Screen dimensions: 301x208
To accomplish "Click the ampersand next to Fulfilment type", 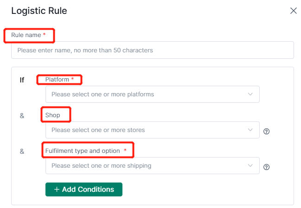I will [22, 151].
